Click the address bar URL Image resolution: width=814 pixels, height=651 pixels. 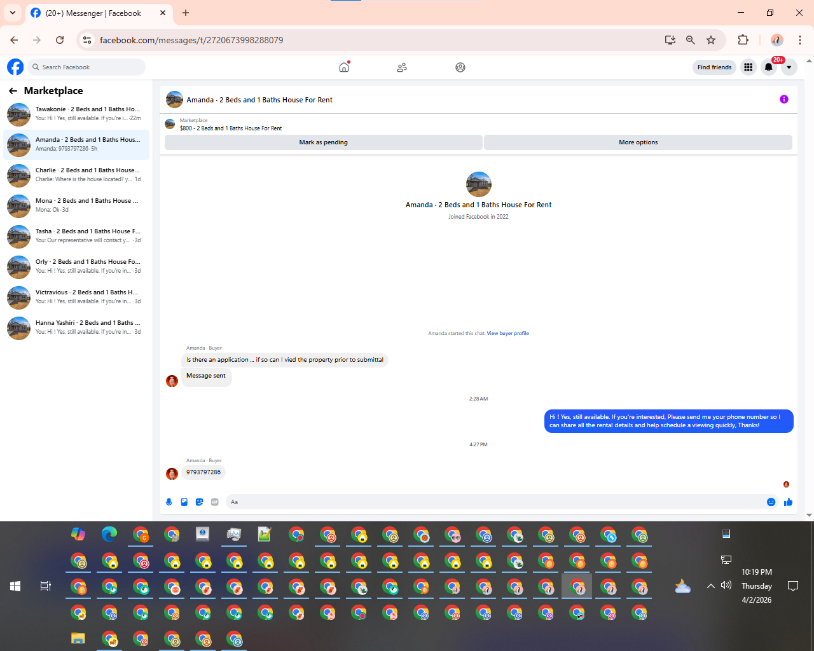tap(191, 40)
